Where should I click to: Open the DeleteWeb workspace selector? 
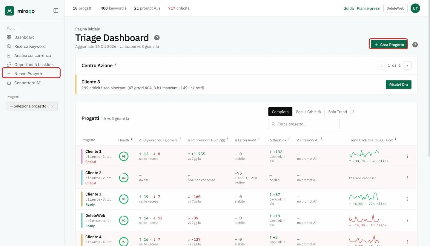click(x=395, y=8)
